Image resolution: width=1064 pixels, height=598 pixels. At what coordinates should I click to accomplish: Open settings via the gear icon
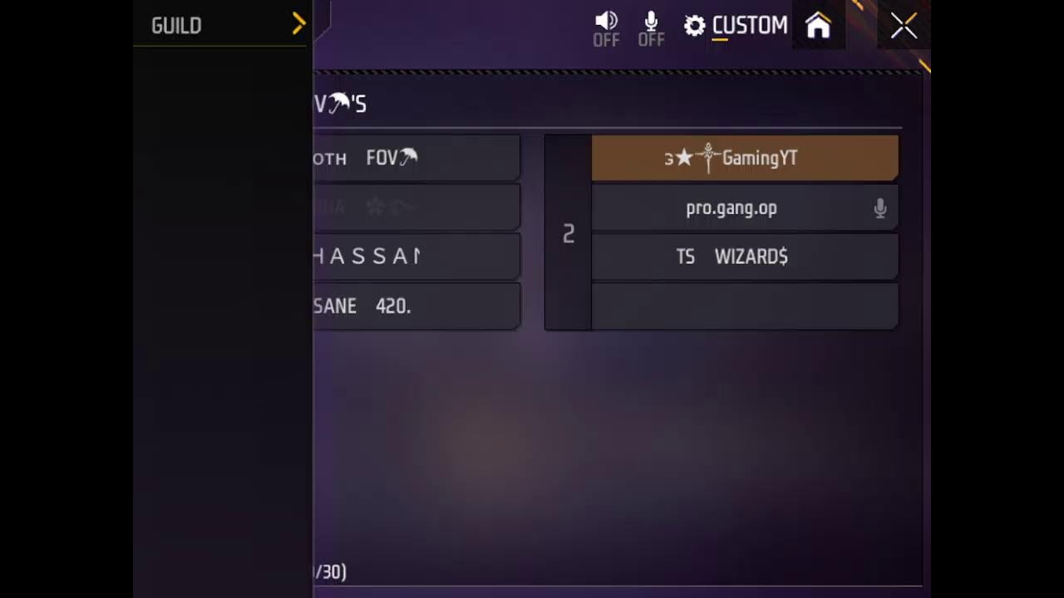click(694, 26)
